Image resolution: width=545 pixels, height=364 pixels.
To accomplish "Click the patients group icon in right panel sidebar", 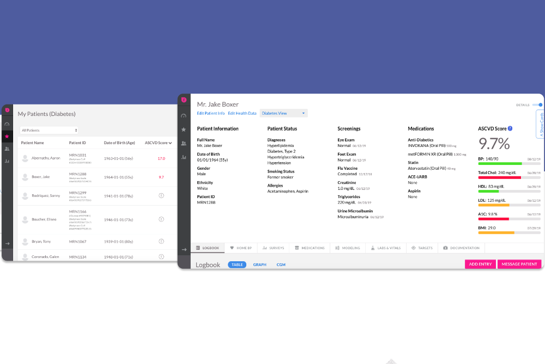I will tap(184, 143).
